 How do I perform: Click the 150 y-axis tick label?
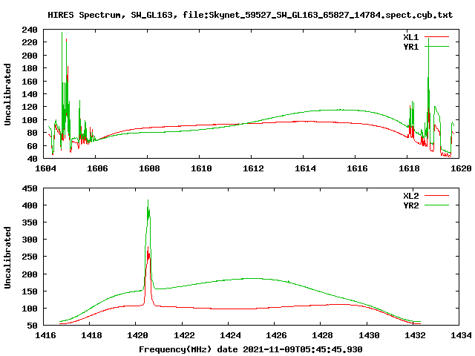(30, 291)
